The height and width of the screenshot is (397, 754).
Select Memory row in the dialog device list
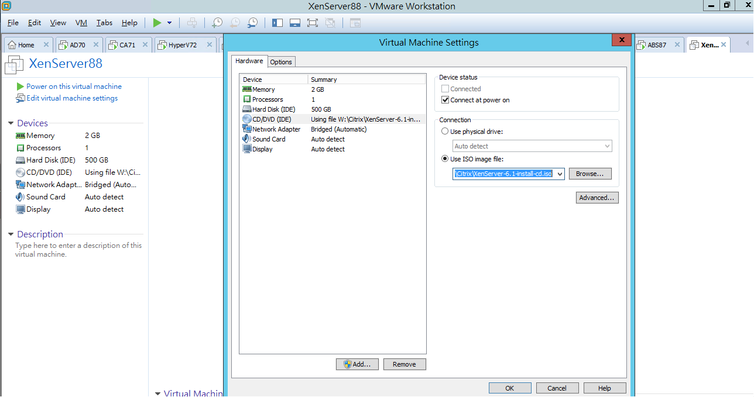point(333,89)
